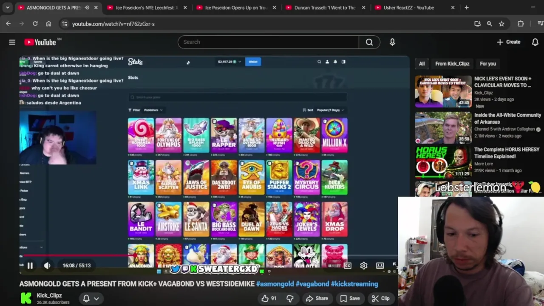The image size is (544, 306).
Task: Select the Le Bandit slot tile
Action: (141, 219)
